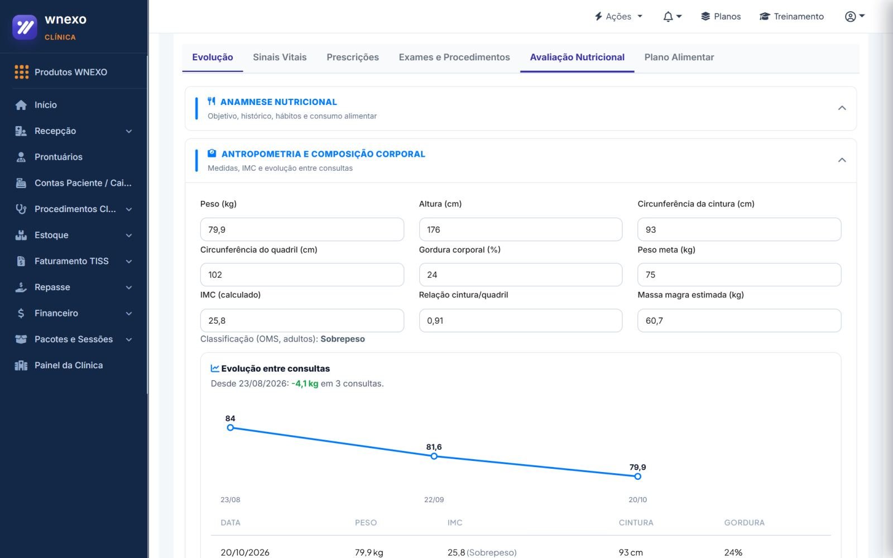Screen dimensions: 893x558
Task: Open the Ações dropdown caret
Action: click(x=640, y=16)
